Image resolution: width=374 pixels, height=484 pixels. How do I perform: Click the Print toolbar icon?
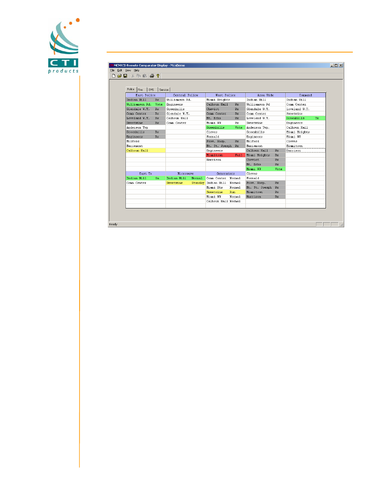152,76
